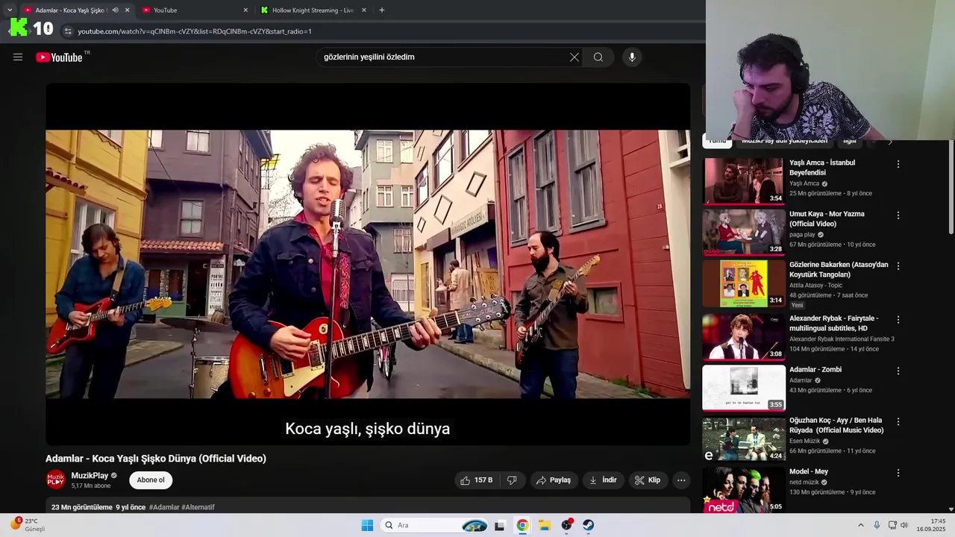Image resolution: width=955 pixels, height=537 pixels.
Task: Open options for Umut Kaya - Mor Yazma
Action: click(x=898, y=216)
